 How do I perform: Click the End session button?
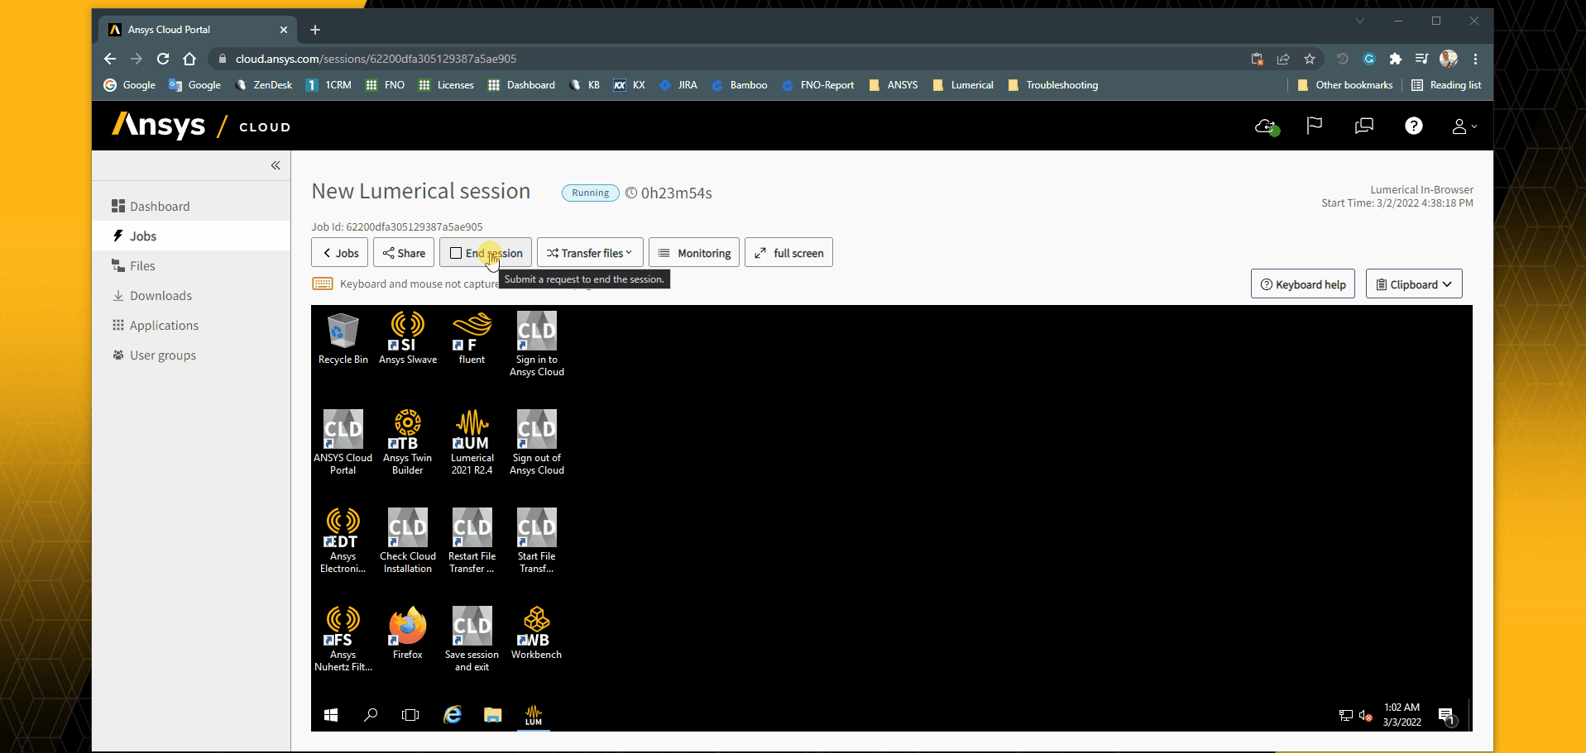click(486, 253)
